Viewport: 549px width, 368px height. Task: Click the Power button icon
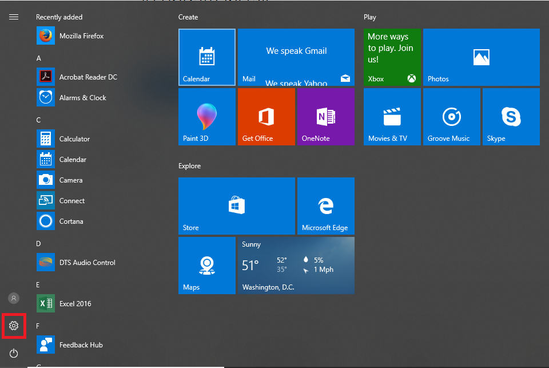click(x=14, y=353)
